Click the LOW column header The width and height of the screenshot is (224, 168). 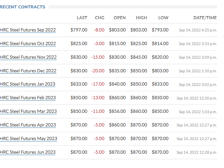click(x=163, y=18)
